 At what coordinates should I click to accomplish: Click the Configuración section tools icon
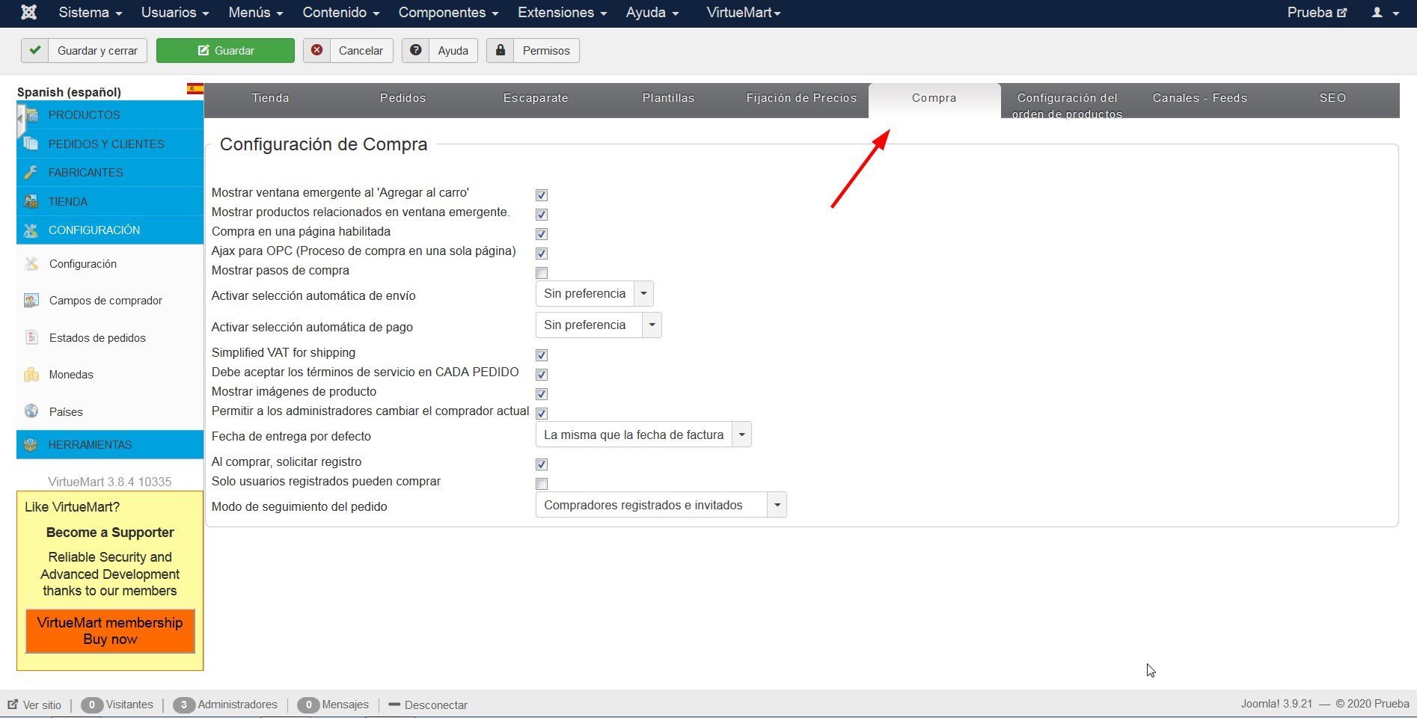31,230
